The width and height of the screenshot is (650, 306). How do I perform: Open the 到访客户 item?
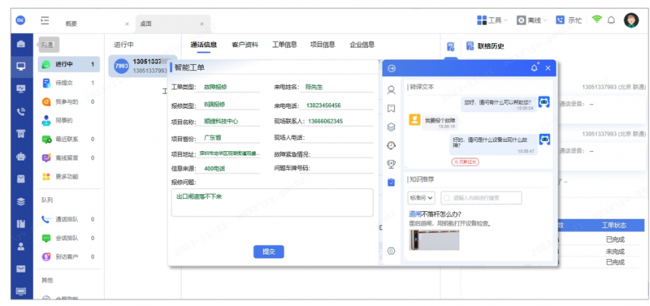[69, 256]
